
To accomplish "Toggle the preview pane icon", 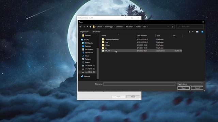I will [x=197, y=32].
